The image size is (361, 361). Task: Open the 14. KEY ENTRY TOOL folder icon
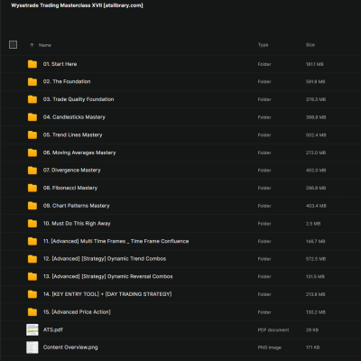click(32, 294)
